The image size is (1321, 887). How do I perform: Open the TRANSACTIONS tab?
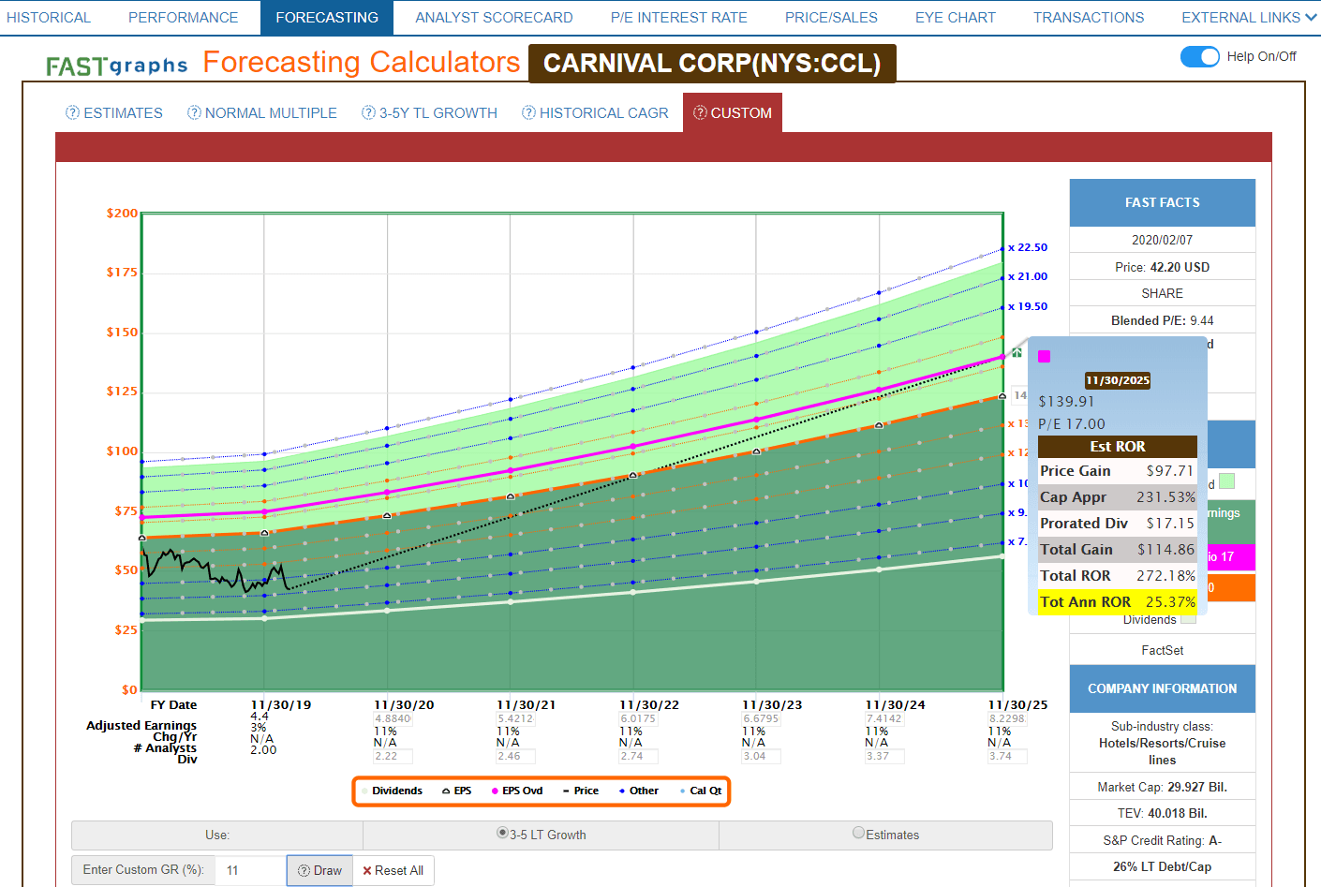pyautogui.click(x=1089, y=18)
